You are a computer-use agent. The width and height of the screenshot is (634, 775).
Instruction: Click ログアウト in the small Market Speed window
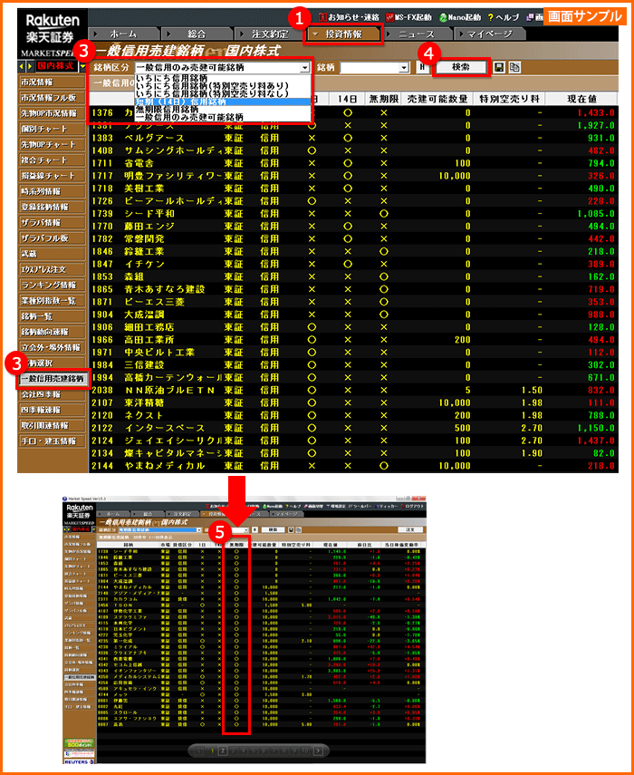(x=413, y=507)
